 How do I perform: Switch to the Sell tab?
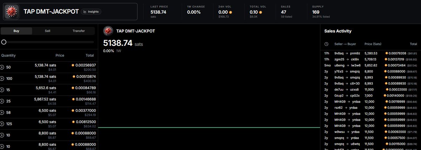point(47,31)
